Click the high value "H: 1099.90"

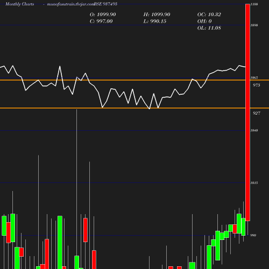tap(157, 15)
